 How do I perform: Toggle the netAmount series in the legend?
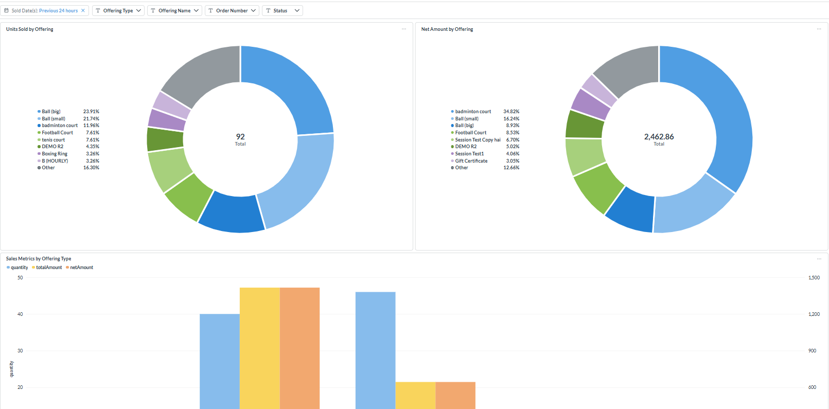(x=79, y=268)
